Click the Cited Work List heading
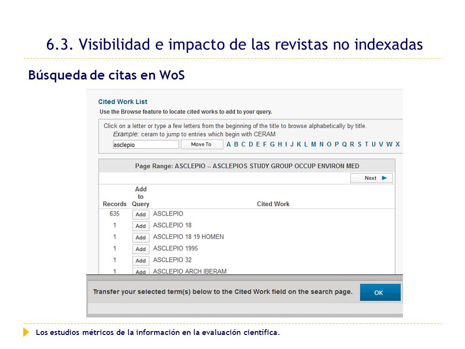This screenshot has height=349, width=465. point(123,102)
